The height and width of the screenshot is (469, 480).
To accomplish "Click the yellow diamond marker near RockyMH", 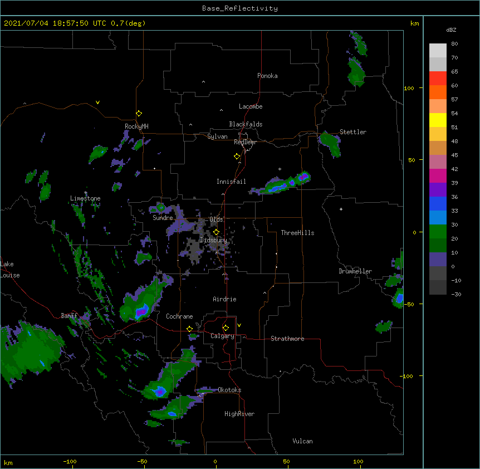I will (x=139, y=114).
